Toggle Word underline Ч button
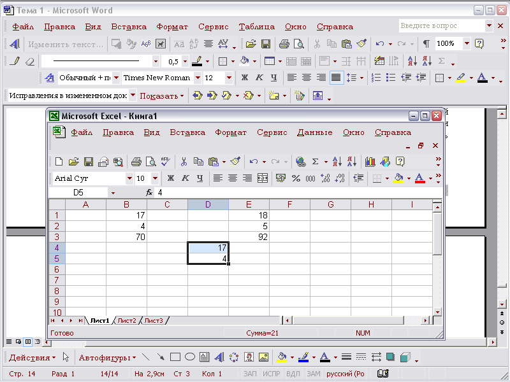The width and height of the screenshot is (510, 382). click(x=274, y=77)
